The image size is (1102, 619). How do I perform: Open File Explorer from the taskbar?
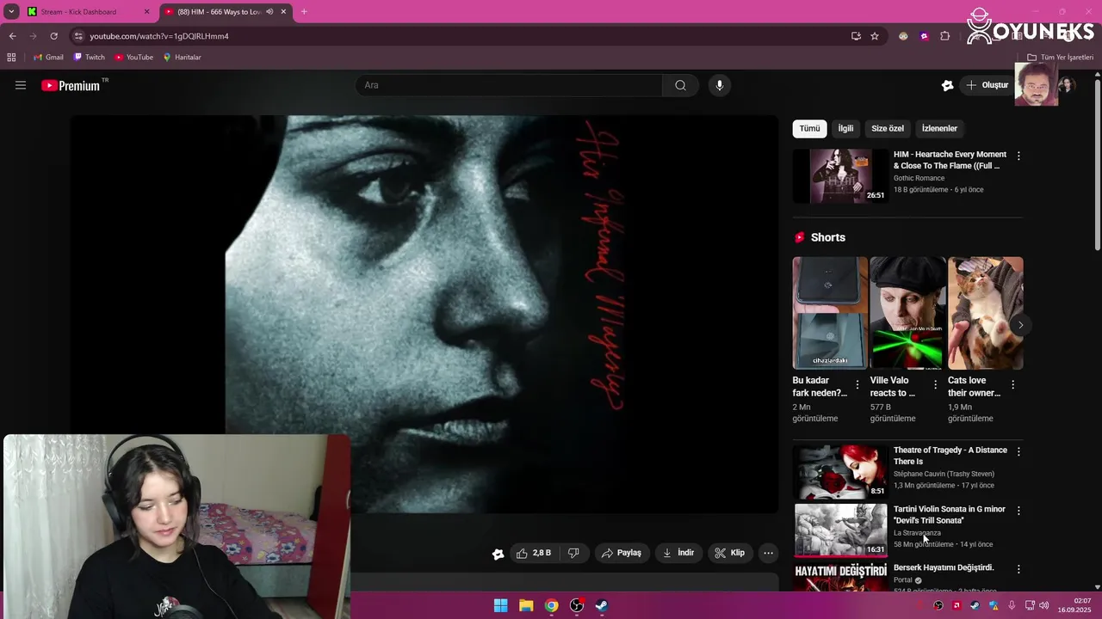[x=526, y=605]
